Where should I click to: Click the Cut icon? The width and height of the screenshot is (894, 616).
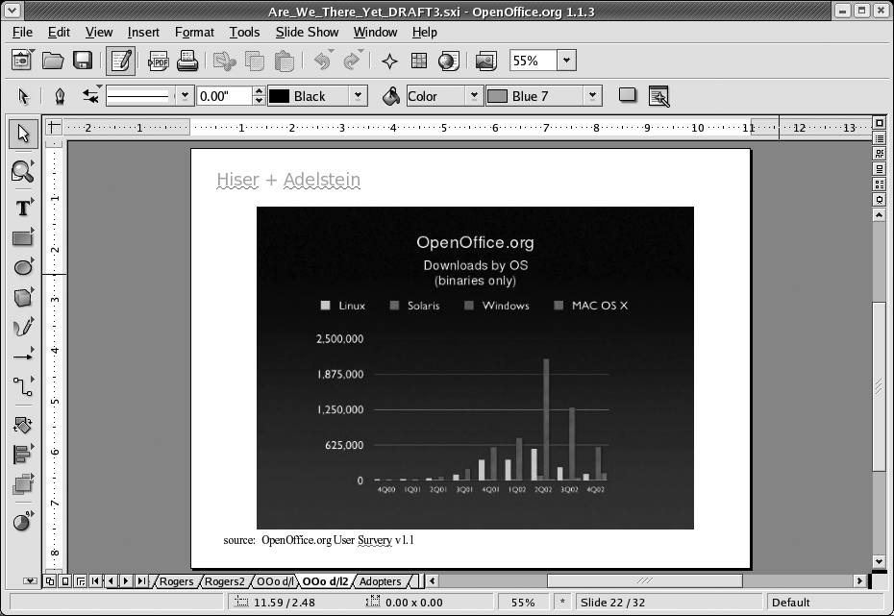coord(224,61)
